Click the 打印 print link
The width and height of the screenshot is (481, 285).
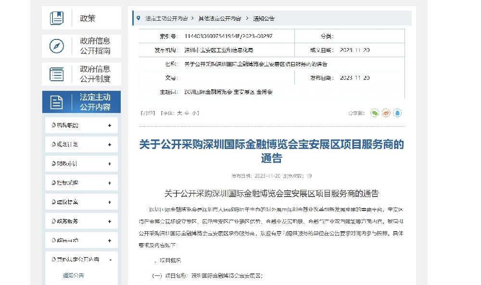[148, 113]
